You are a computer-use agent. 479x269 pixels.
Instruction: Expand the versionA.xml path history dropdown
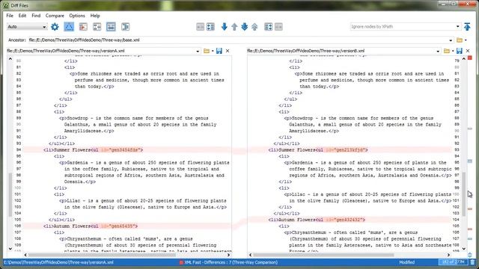pos(198,52)
